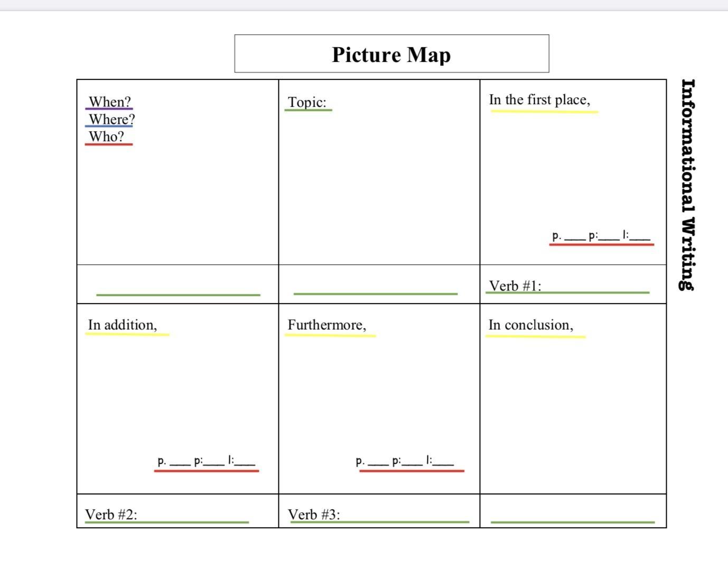Click the 'Furthermore,' heading

pos(326,325)
